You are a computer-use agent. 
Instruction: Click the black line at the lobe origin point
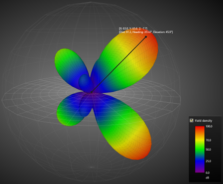pos(91,92)
